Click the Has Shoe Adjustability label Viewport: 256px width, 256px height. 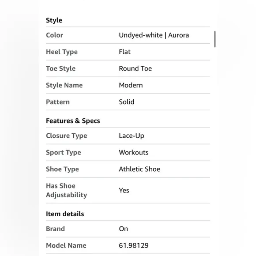[67, 191]
